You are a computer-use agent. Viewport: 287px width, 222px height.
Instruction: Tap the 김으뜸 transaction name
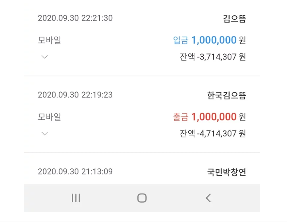[x=234, y=19]
